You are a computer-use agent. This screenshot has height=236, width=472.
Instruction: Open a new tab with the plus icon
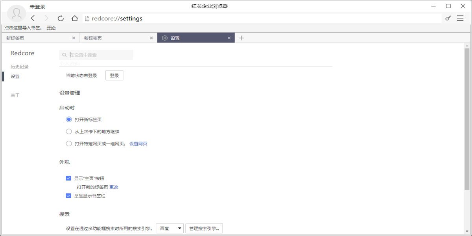242,38
